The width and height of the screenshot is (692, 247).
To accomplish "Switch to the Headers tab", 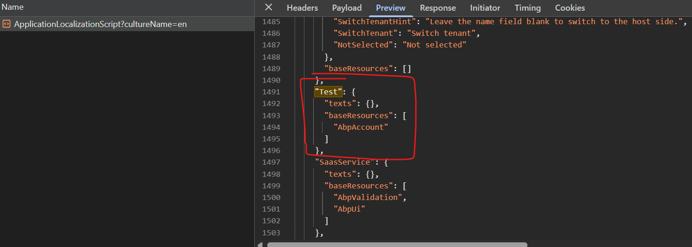I will (x=302, y=8).
